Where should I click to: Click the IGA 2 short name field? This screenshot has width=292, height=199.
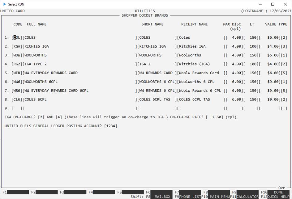(x=157, y=64)
